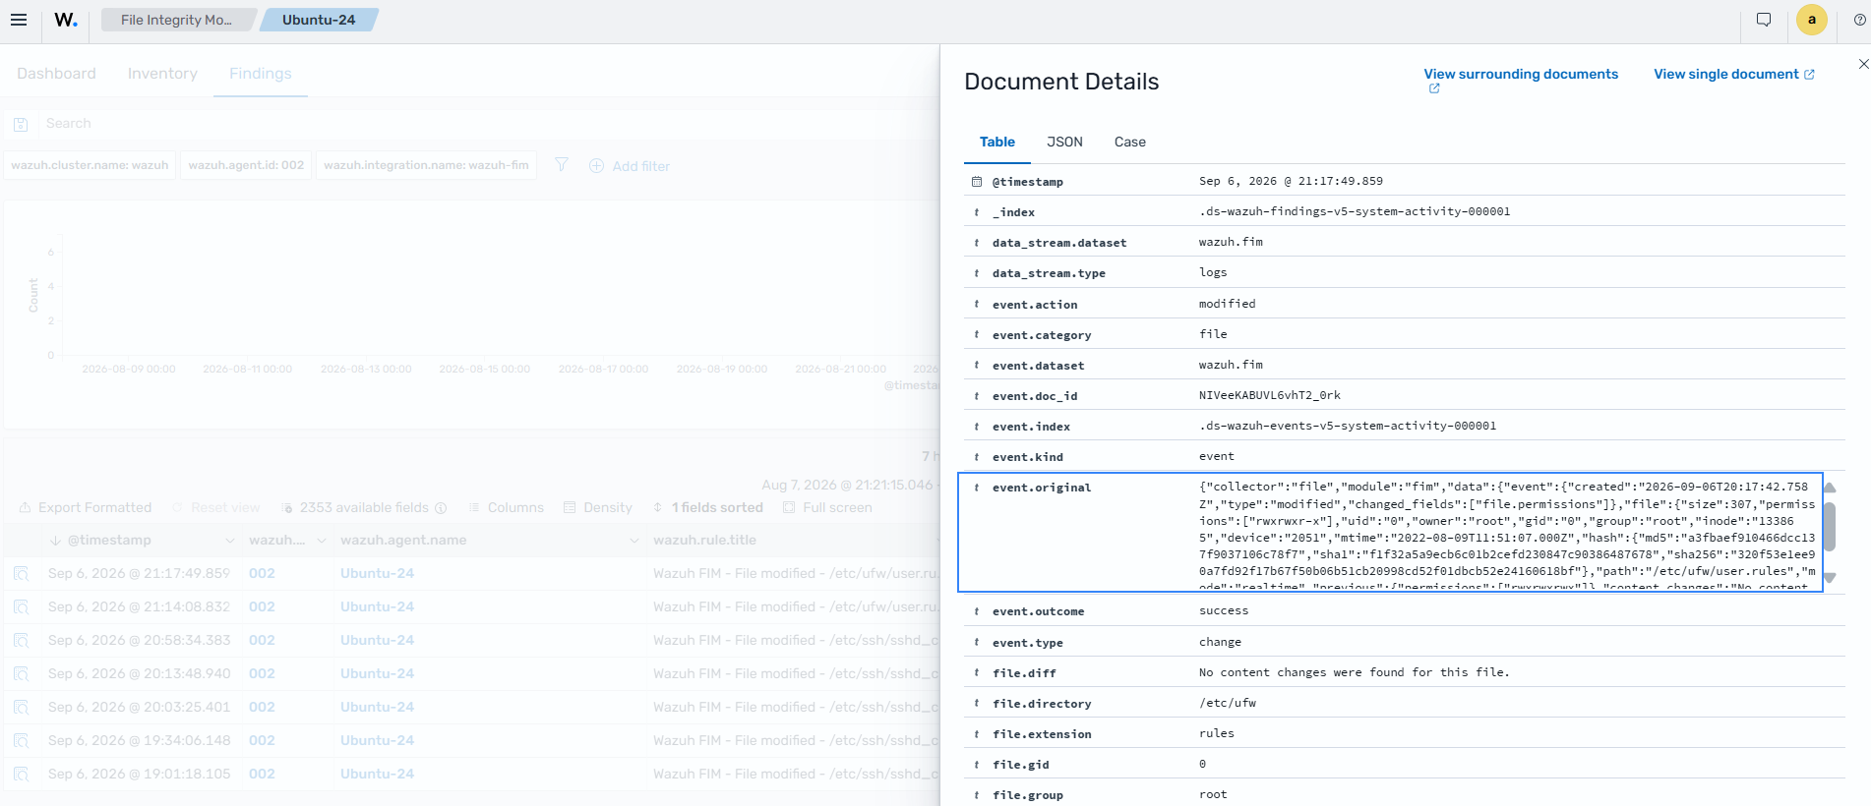The width and height of the screenshot is (1871, 806).
Task: Expand the document row Sep 6 20:58:34.383
Action: pyautogui.click(x=21, y=640)
